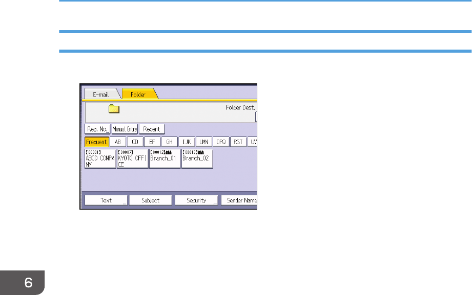Image resolution: width=472 pixels, height=295 pixels.
Task: Open the Reg. No. entry button
Action: click(x=97, y=129)
